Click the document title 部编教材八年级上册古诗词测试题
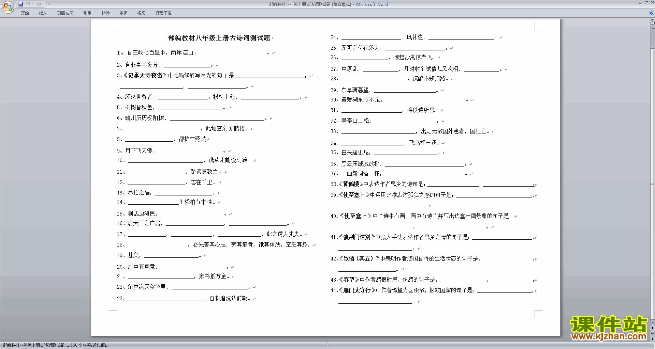655x349 pixels. 219,38
